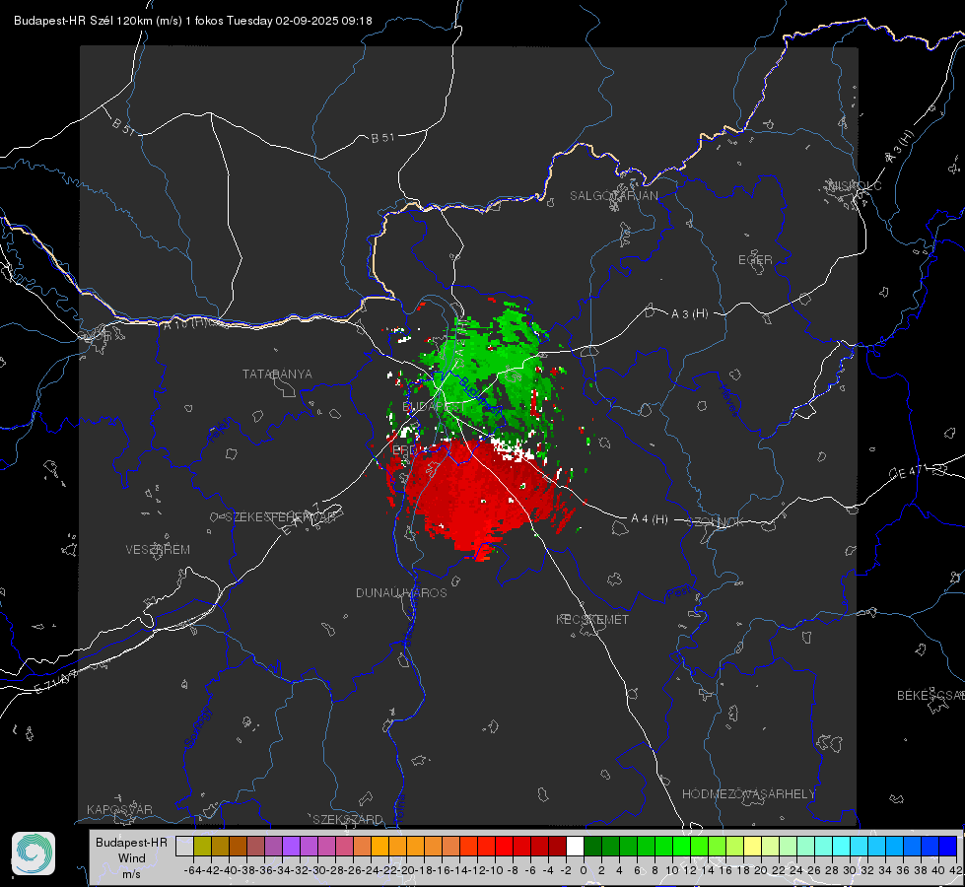Click the blue 'Somogy' county label
Screen dimensions: 965x887
click(x=198, y=727)
